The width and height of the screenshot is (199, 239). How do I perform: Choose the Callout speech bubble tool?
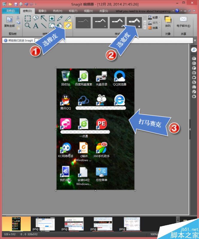[x=36, y=18]
